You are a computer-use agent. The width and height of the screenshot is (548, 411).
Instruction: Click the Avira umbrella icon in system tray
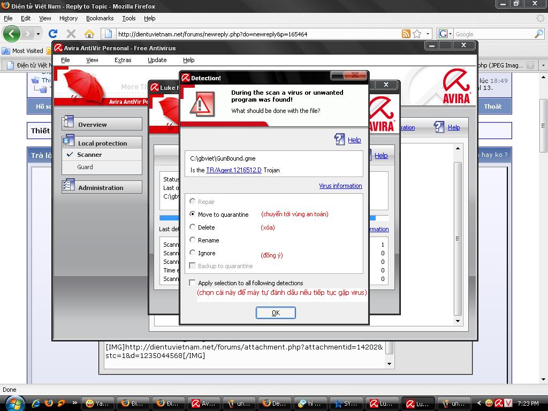[499, 404]
